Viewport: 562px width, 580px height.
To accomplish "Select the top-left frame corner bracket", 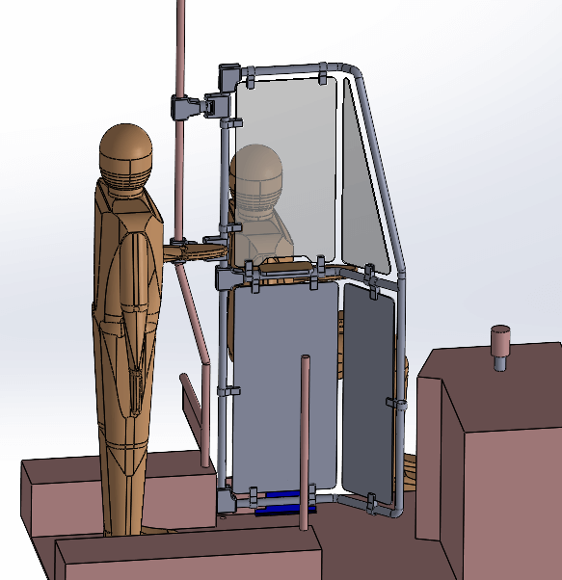I will 229,77.
